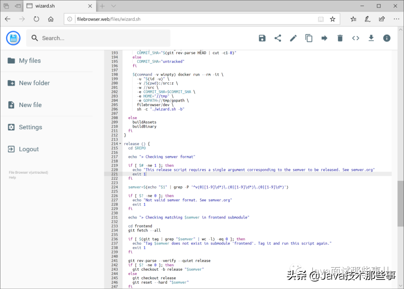Collapse the release function fold at line 214
Viewport: 404px width, 289px height.
coord(120,144)
